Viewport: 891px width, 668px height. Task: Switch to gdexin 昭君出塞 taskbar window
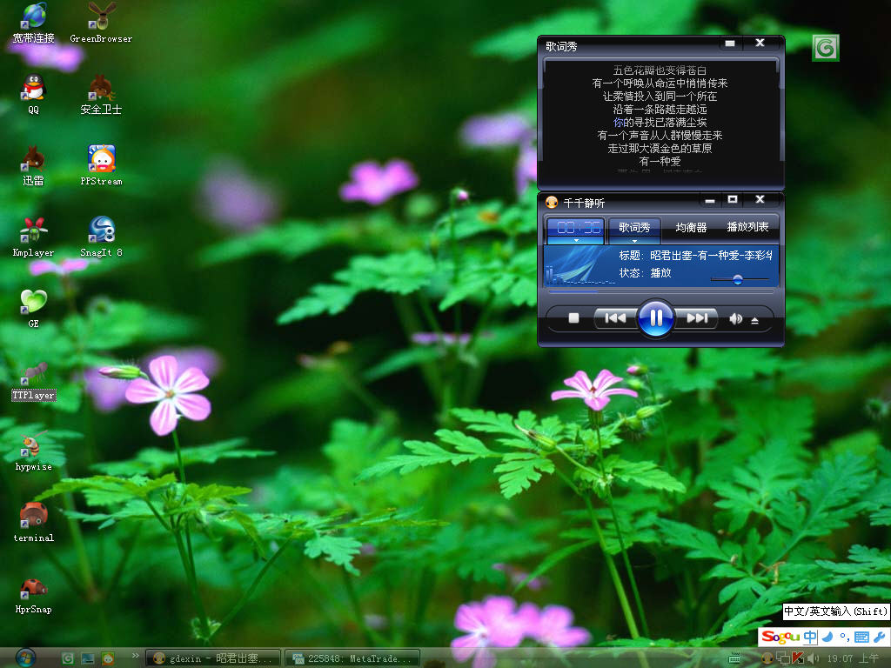pyautogui.click(x=213, y=658)
